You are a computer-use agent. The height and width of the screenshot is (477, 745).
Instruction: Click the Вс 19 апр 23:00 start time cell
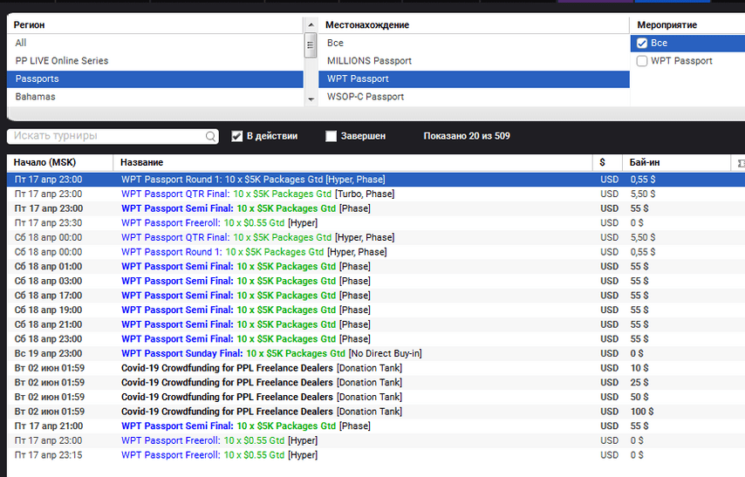point(48,353)
